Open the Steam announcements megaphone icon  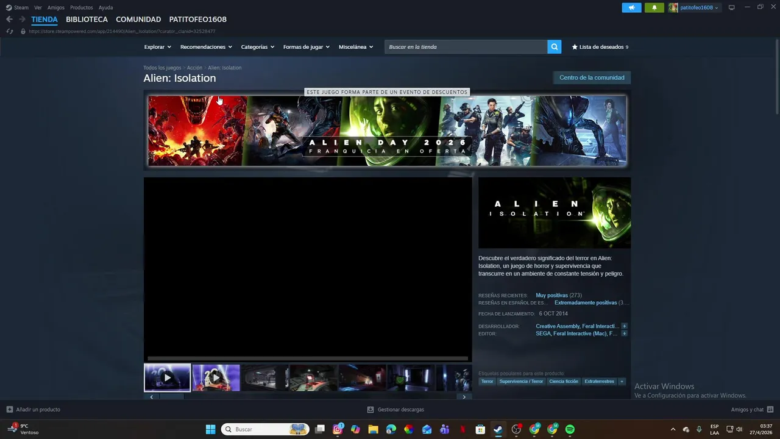(631, 7)
